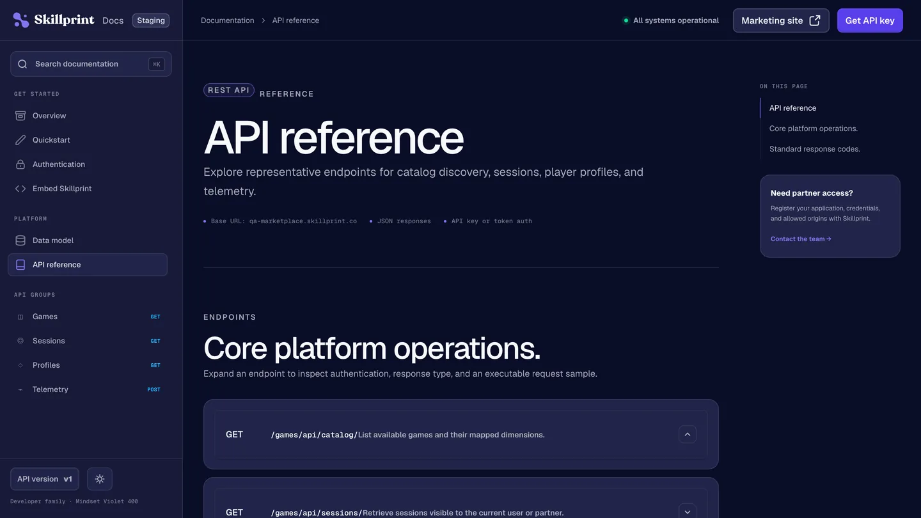Open the Telemetry API group
The image size is (921, 518).
[88, 389]
